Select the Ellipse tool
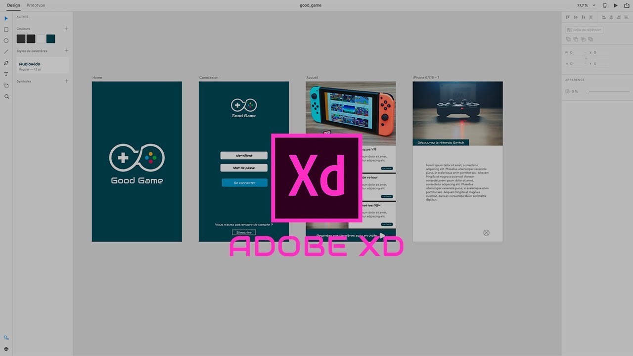Viewport: 633px width, 356px height. click(x=6, y=41)
